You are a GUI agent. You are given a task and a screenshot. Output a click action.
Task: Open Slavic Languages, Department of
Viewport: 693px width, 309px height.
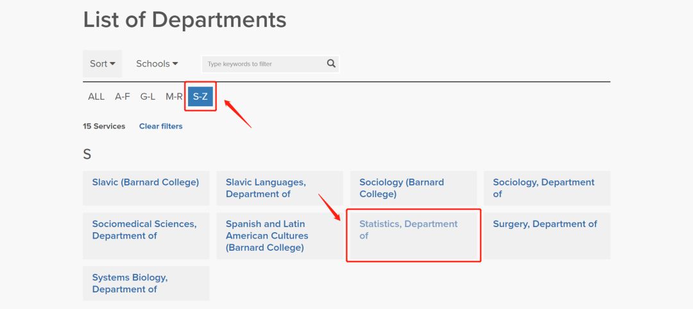pos(266,188)
